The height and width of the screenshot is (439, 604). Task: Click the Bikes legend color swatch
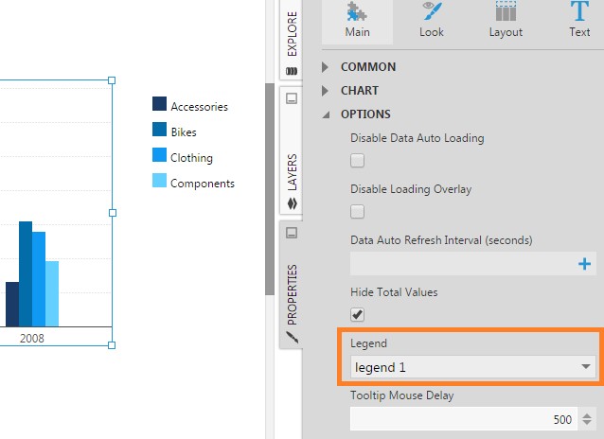tap(159, 131)
